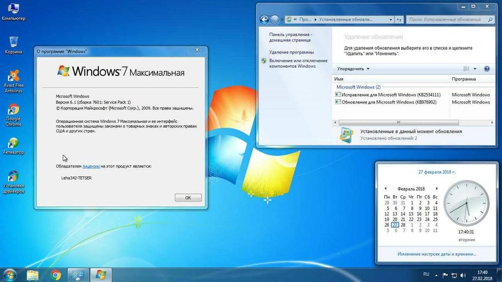Change the view layout icon
Viewport: 502px width, 282px height.
coord(466,69)
